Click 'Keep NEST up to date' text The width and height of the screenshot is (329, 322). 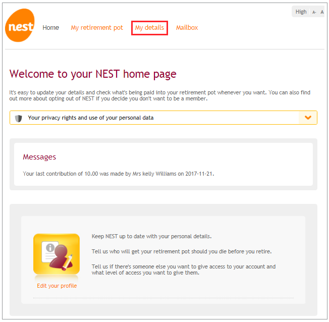click(x=151, y=236)
